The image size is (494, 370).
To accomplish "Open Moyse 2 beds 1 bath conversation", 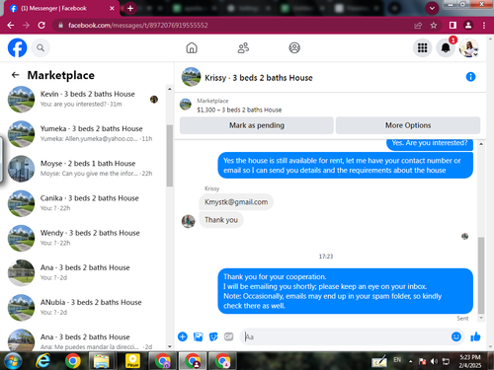I will click(84, 169).
